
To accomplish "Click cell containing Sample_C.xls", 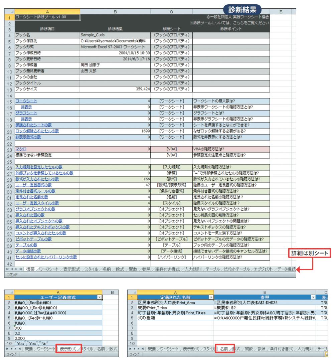I will click(115, 35).
